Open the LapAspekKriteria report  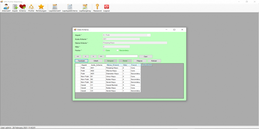coord(70,8)
